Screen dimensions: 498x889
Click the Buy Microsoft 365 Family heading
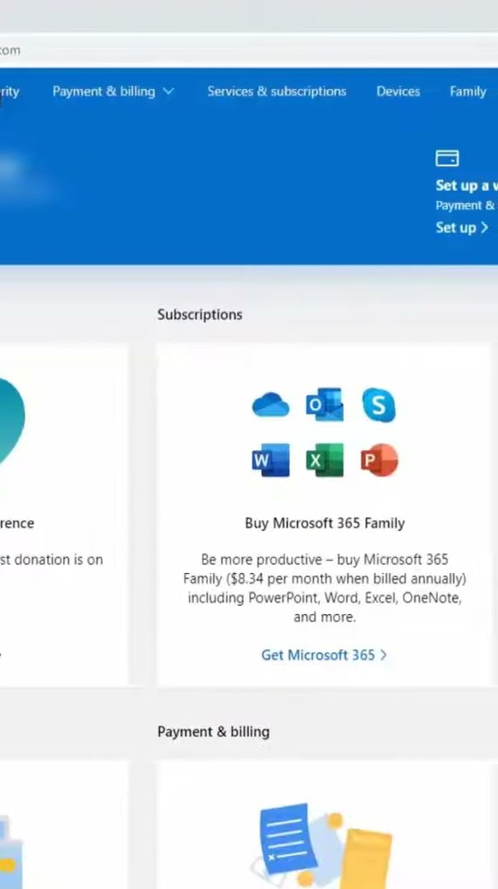click(x=325, y=523)
